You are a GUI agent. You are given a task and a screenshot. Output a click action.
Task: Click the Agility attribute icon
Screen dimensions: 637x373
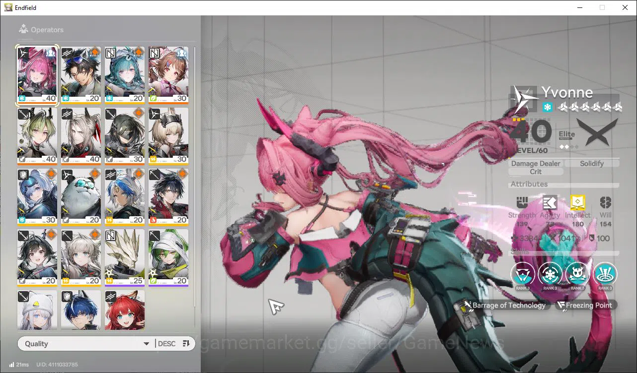(550, 202)
